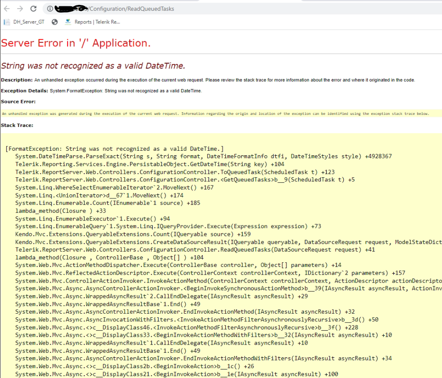Click the red italic DateTime error message

tap(93, 66)
